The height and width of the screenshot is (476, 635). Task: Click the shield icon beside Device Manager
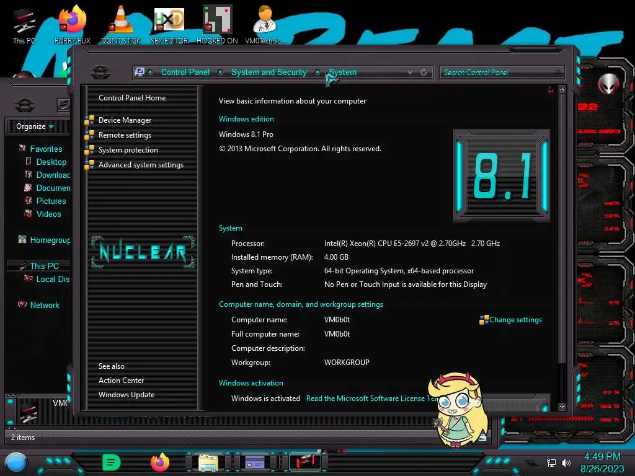click(x=89, y=120)
